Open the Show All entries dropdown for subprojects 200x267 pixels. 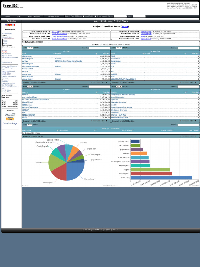pyautogui.click(x=30, y=125)
